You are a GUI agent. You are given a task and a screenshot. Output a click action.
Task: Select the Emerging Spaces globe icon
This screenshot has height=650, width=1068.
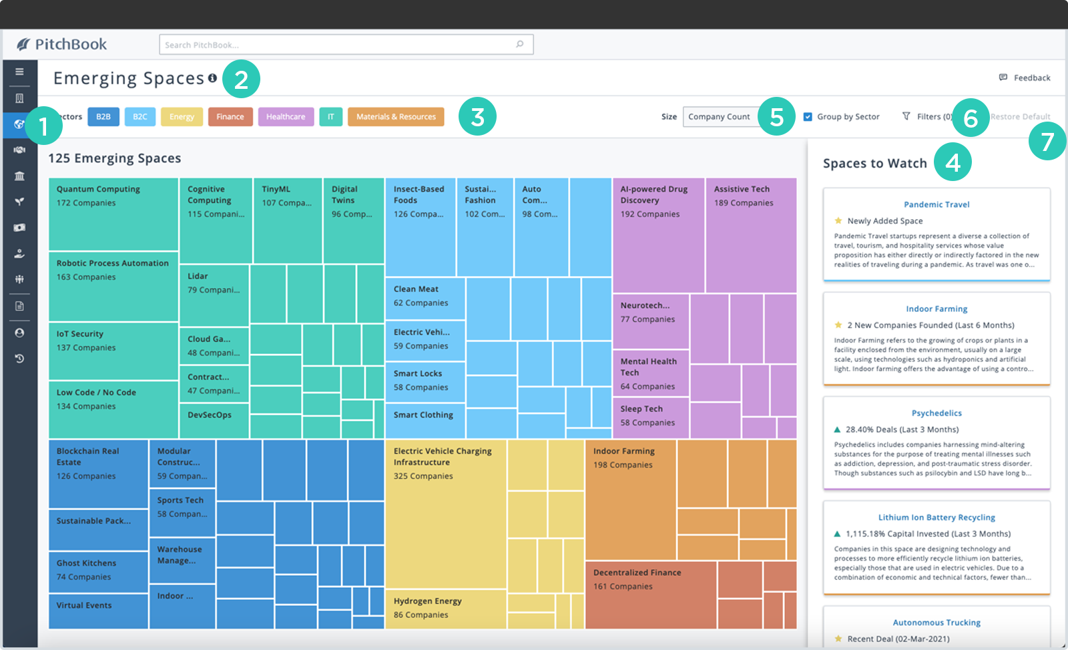tap(19, 124)
